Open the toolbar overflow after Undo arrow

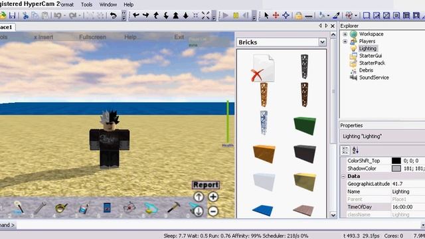[x=124, y=16]
